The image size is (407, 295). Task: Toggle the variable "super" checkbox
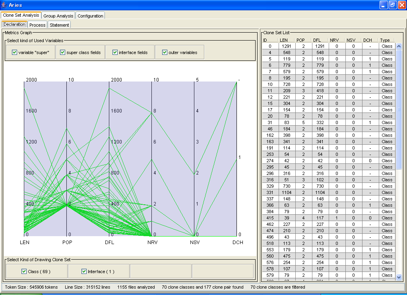15,52
